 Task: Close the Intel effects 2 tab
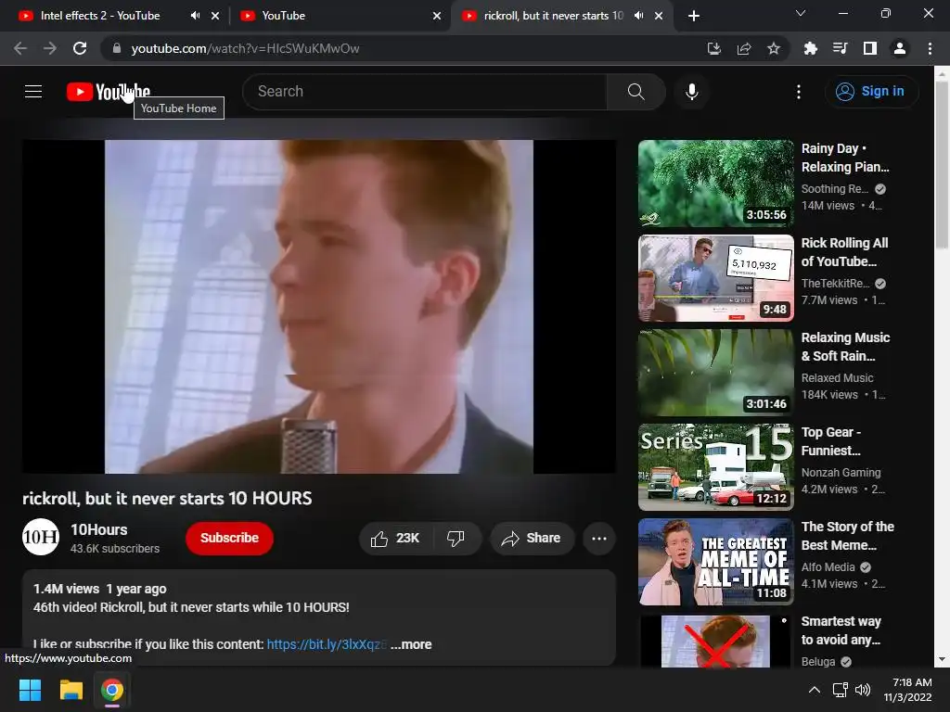215,16
